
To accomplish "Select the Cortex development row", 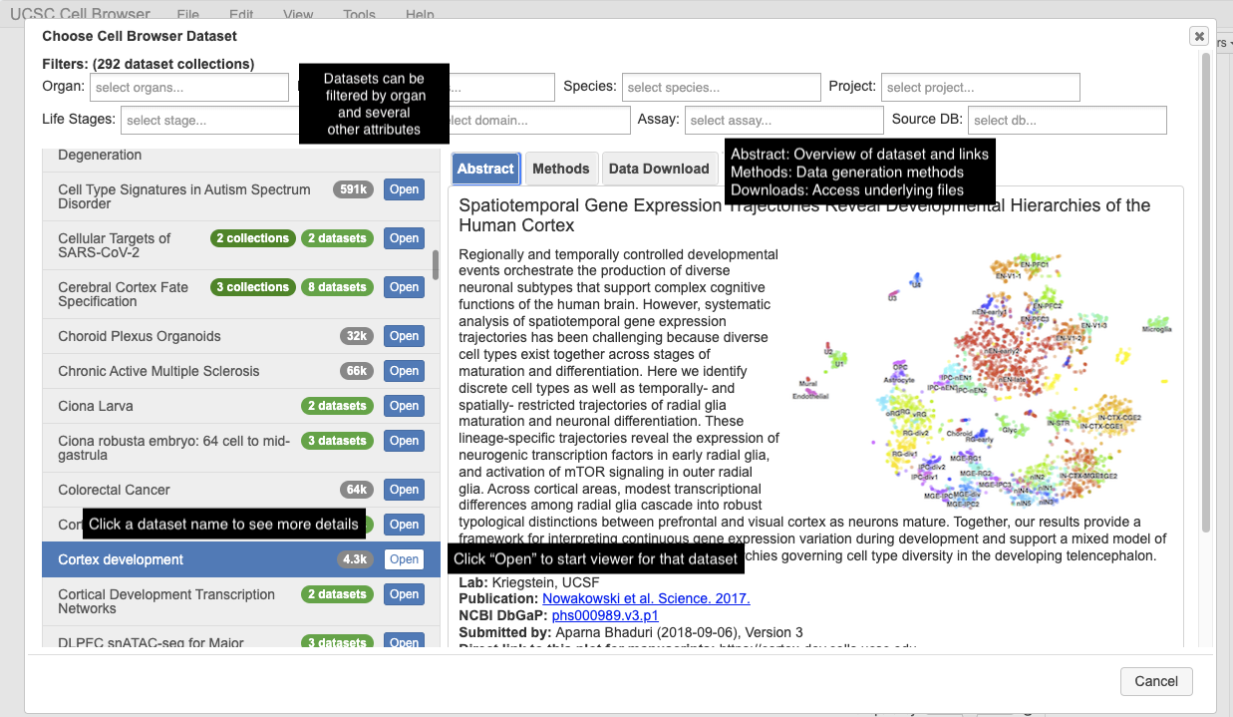I will (241, 559).
